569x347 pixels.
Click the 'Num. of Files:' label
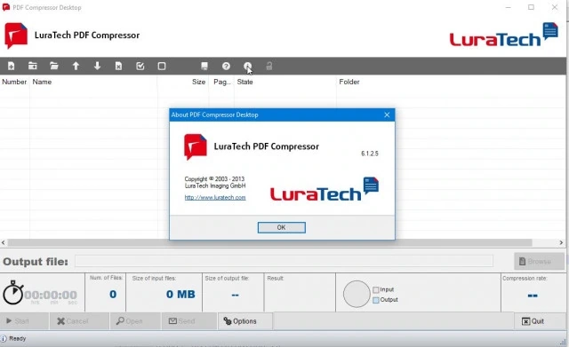coord(106,278)
